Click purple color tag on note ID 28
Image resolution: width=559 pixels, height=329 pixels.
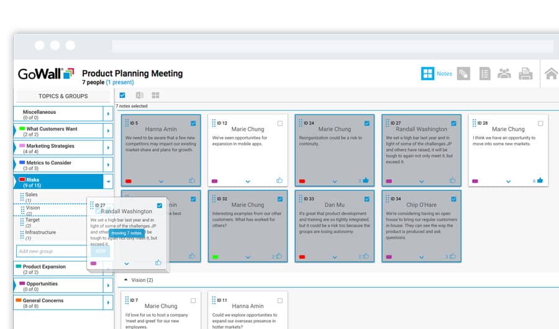pyautogui.click(x=475, y=182)
